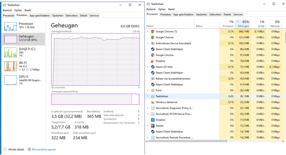The height and width of the screenshot is (155, 286).
Task: Sort by the Schijf column header
Action: (x=258, y=24)
